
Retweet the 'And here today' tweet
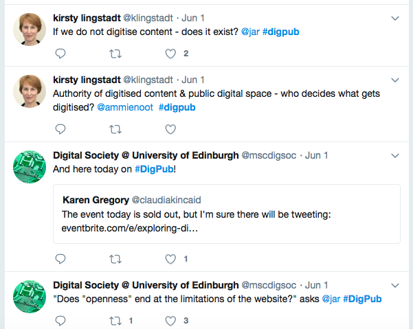(x=115, y=259)
